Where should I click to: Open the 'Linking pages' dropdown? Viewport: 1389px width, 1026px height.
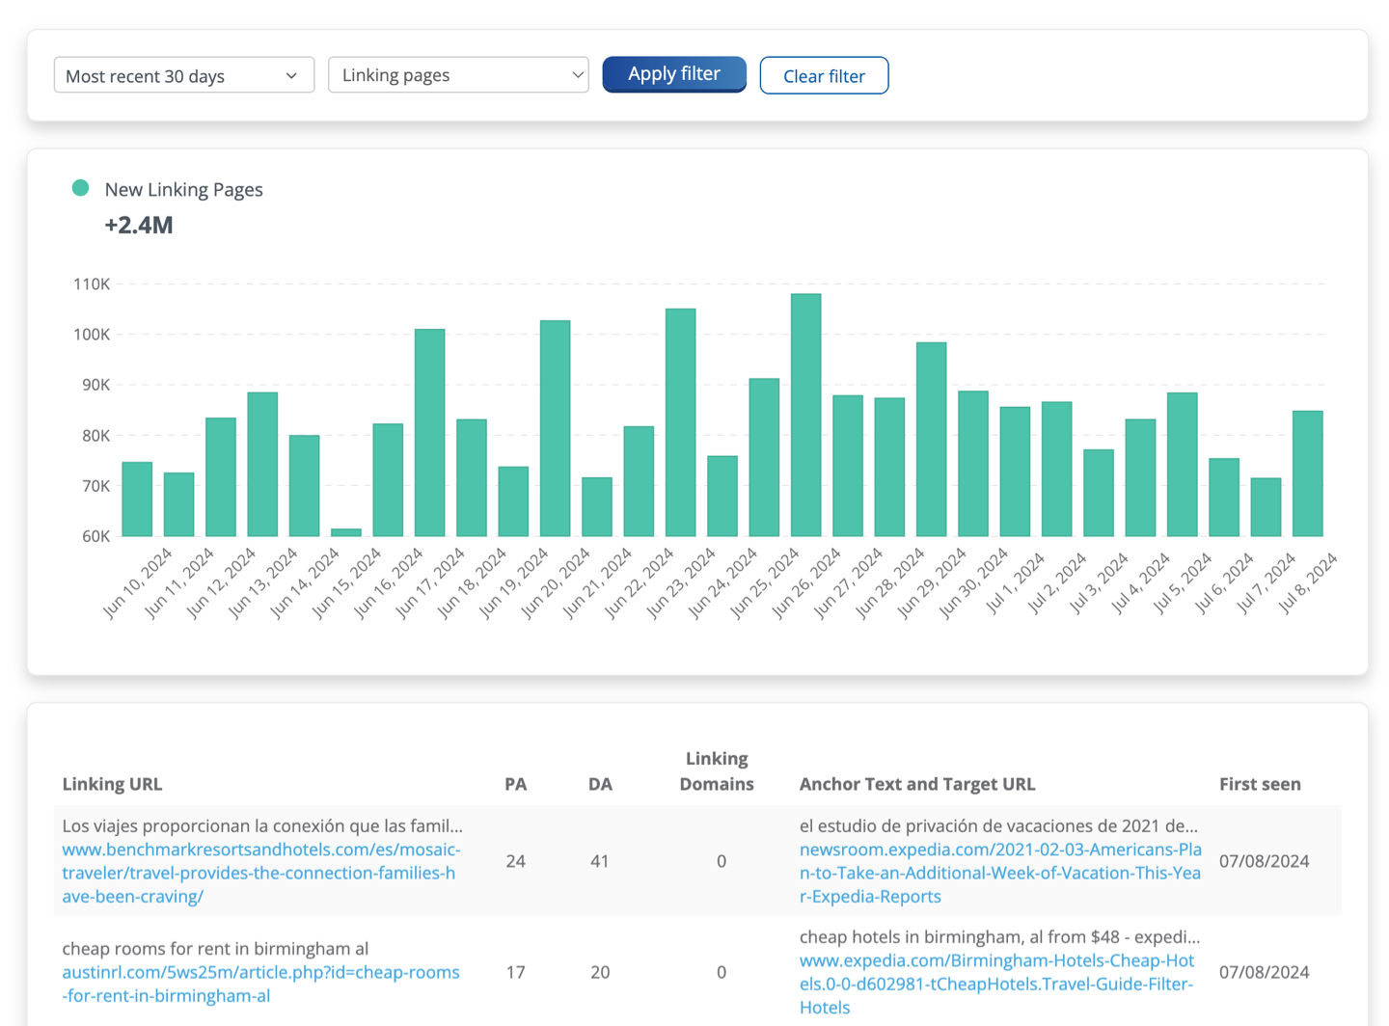point(458,75)
